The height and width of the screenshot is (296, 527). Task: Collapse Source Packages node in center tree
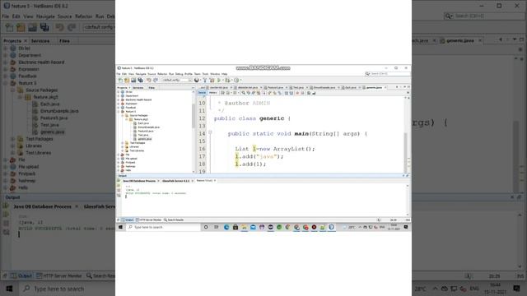(123, 115)
